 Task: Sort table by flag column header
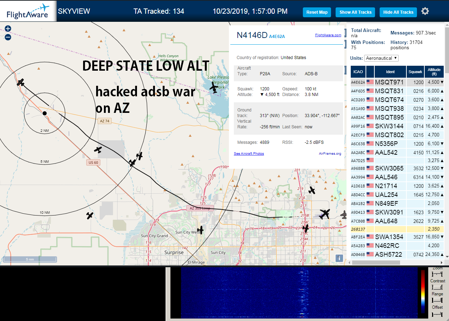click(370, 72)
